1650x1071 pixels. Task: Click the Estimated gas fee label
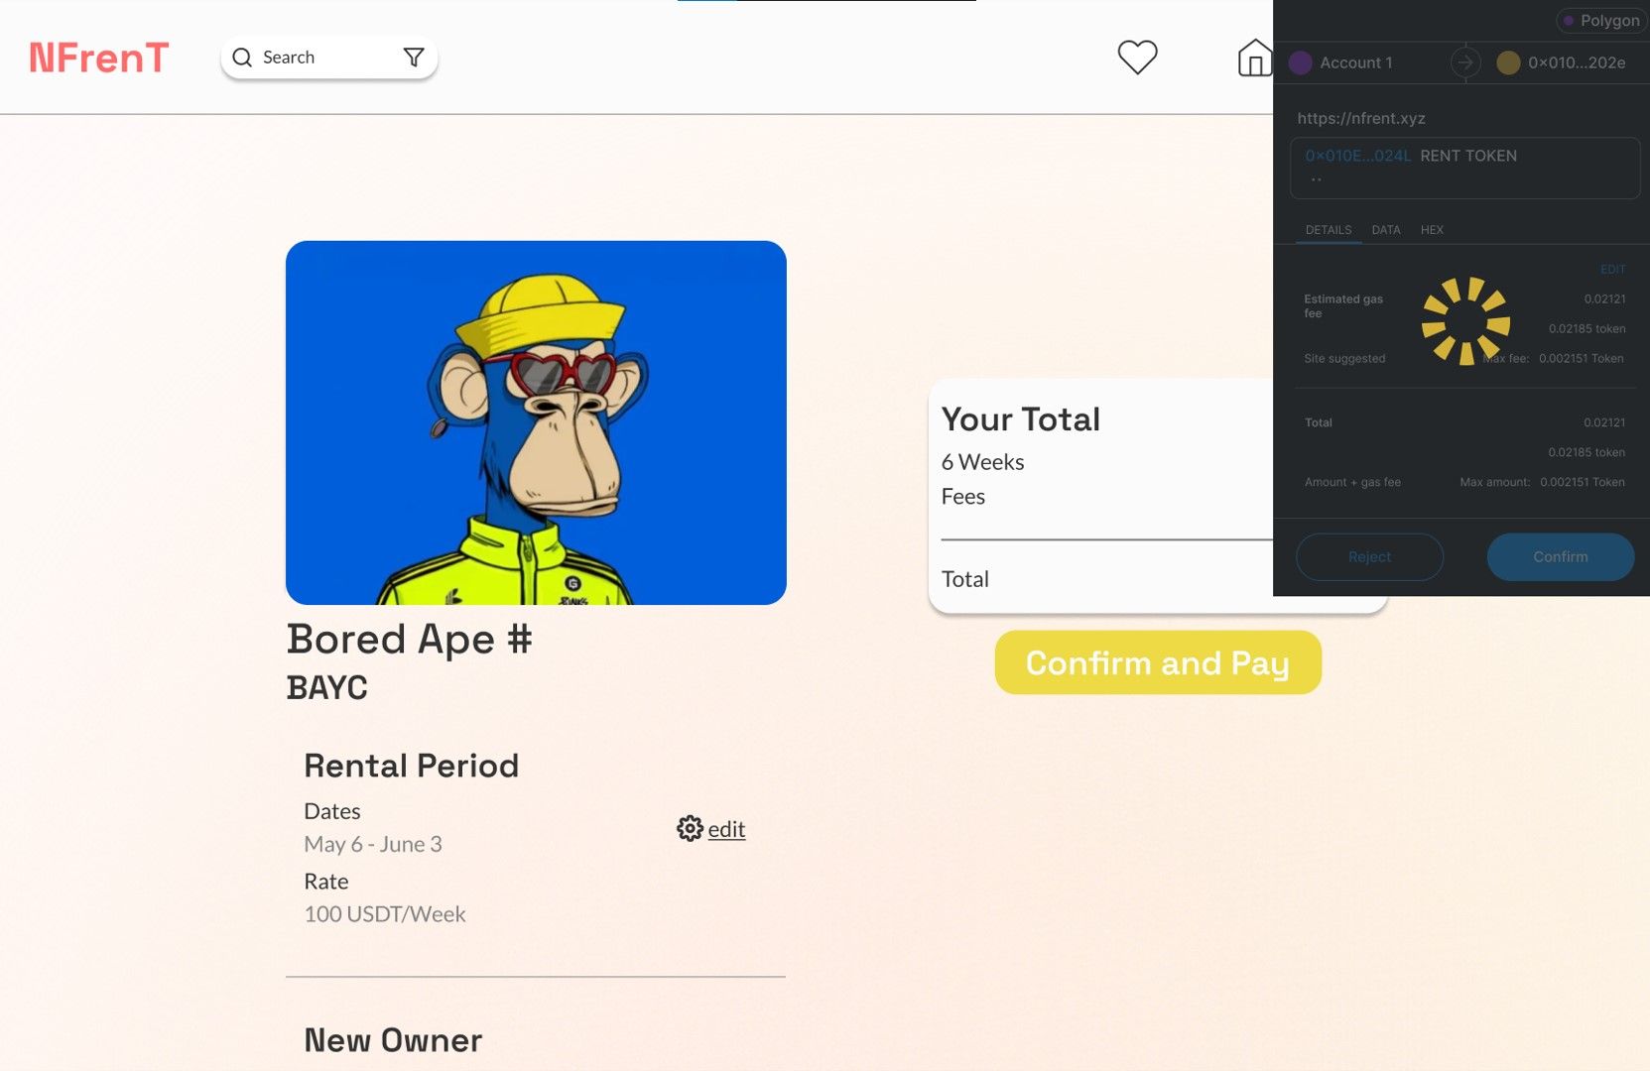(x=1343, y=306)
